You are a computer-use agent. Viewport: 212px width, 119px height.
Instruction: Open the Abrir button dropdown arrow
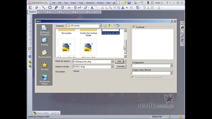click(x=125, y=61)
